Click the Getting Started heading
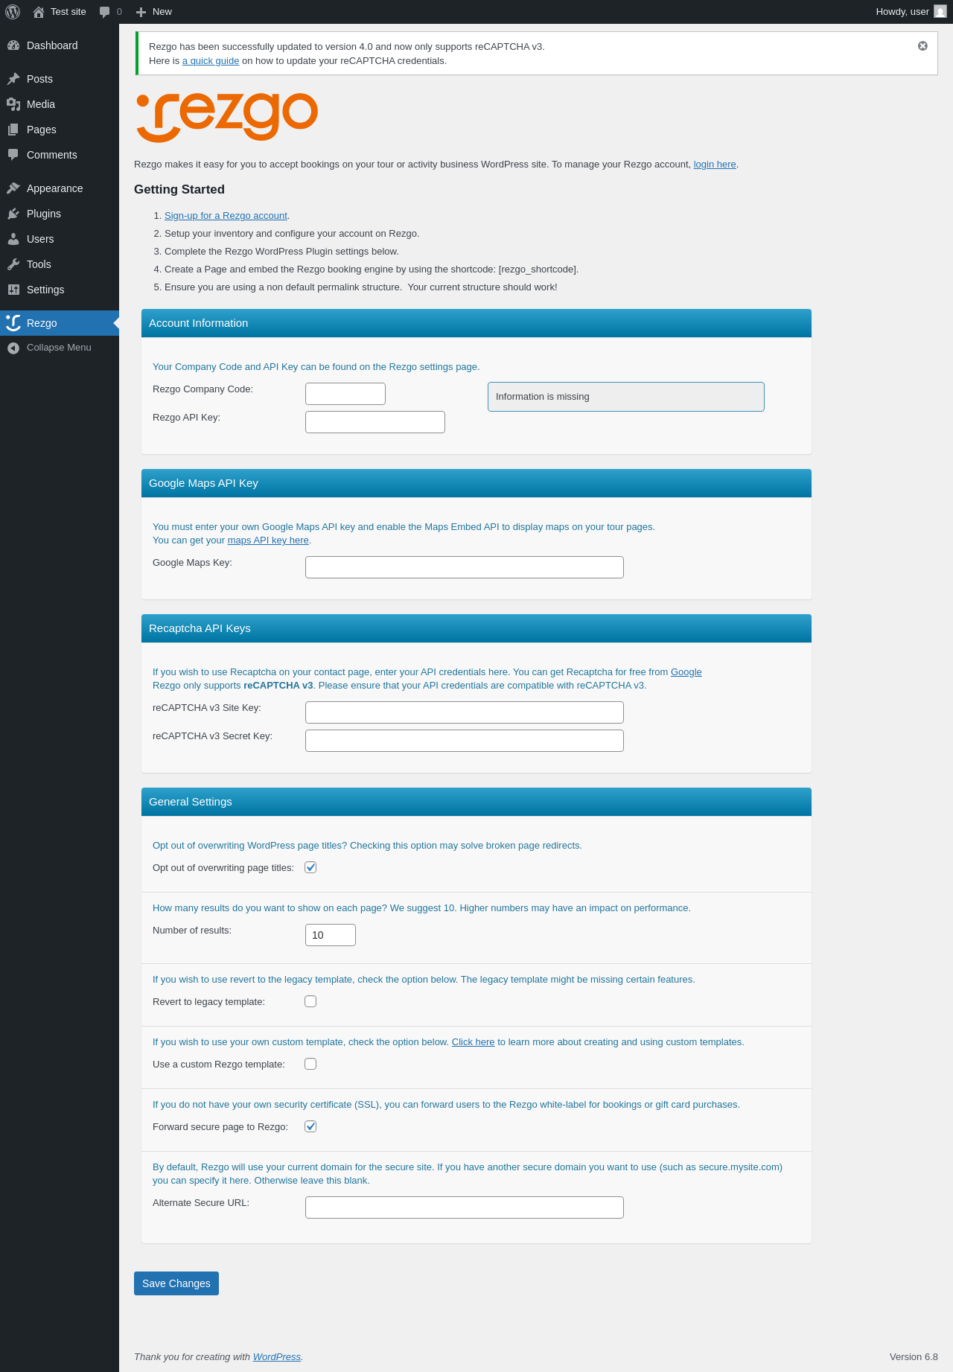 [x=179, y=190]
